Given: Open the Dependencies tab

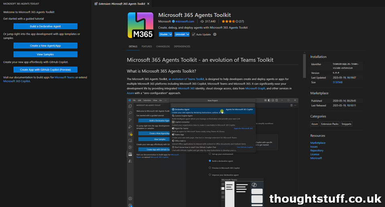Looking at the screenshot, I should click(182, 46).
